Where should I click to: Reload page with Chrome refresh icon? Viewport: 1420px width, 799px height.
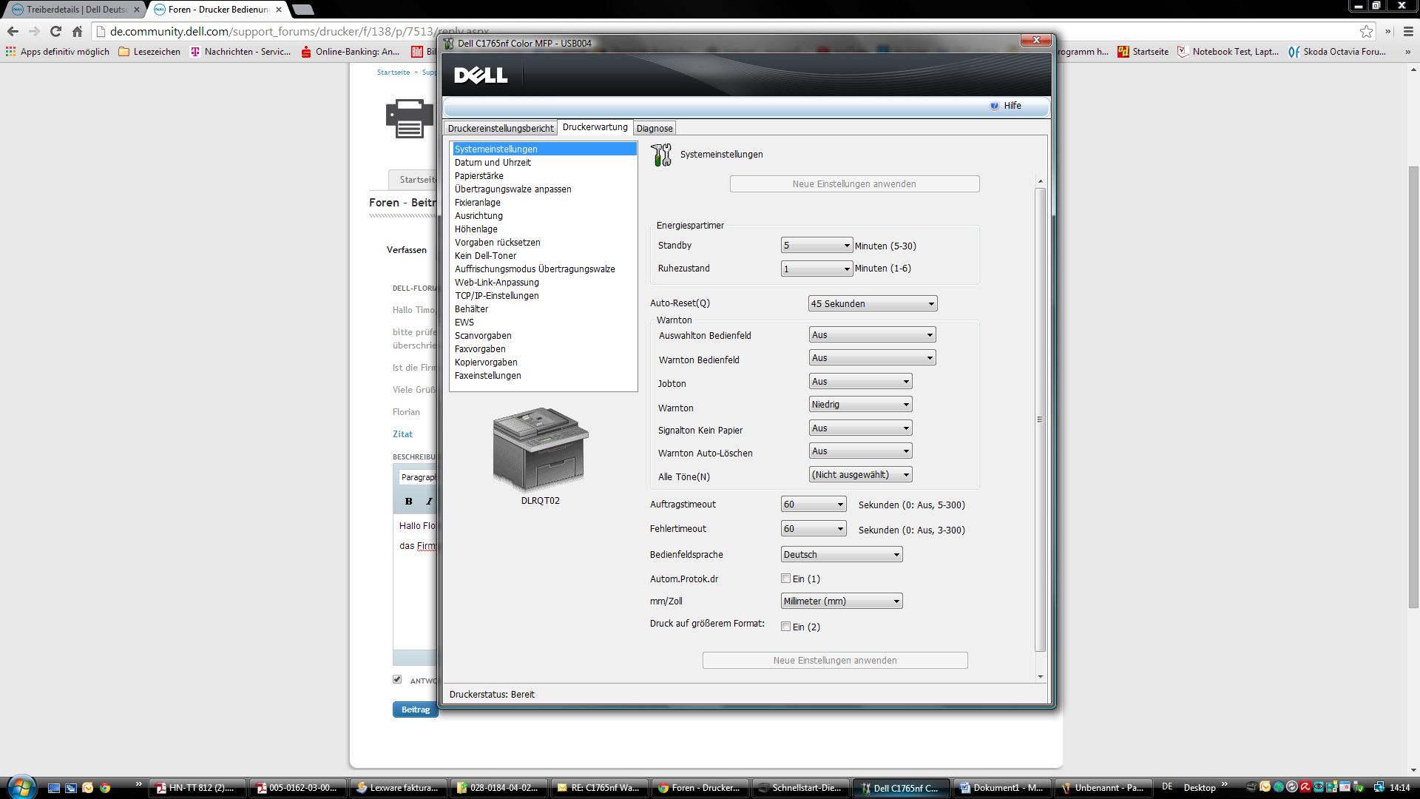(55, 31)
